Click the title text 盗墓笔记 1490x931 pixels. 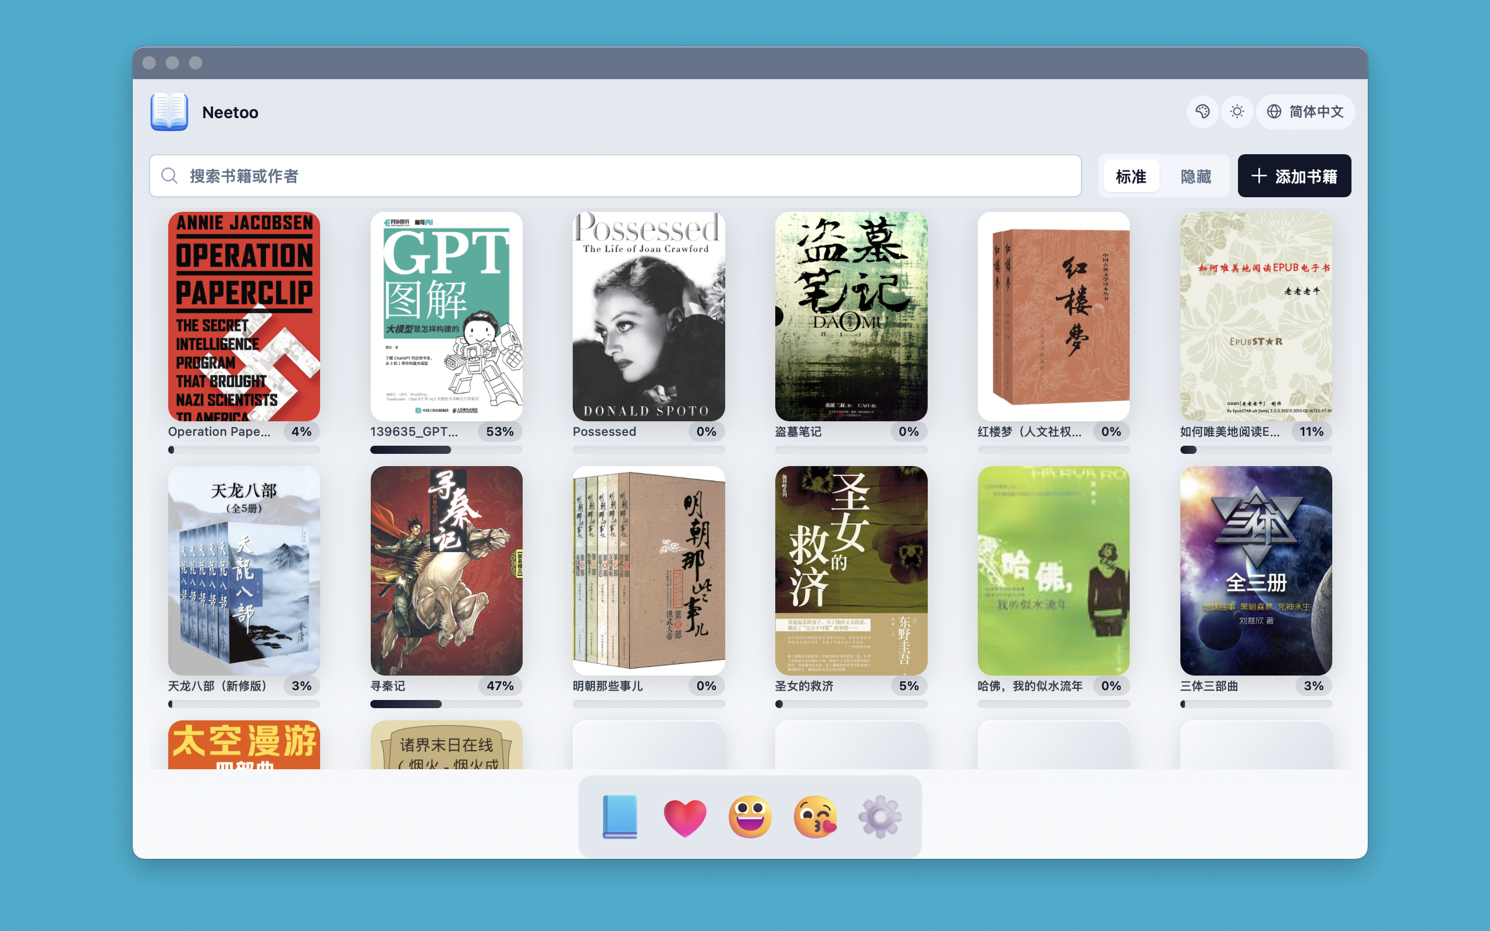[798, 432]
